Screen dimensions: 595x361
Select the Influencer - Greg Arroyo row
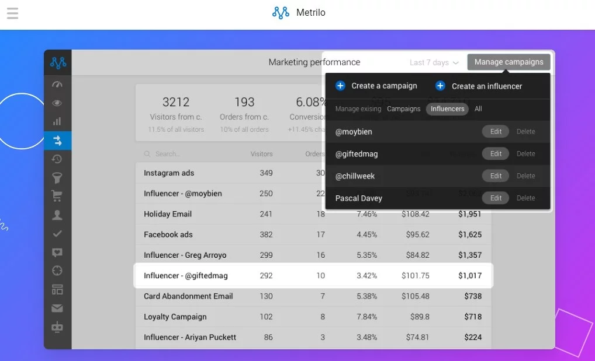(x=313, y=255)
